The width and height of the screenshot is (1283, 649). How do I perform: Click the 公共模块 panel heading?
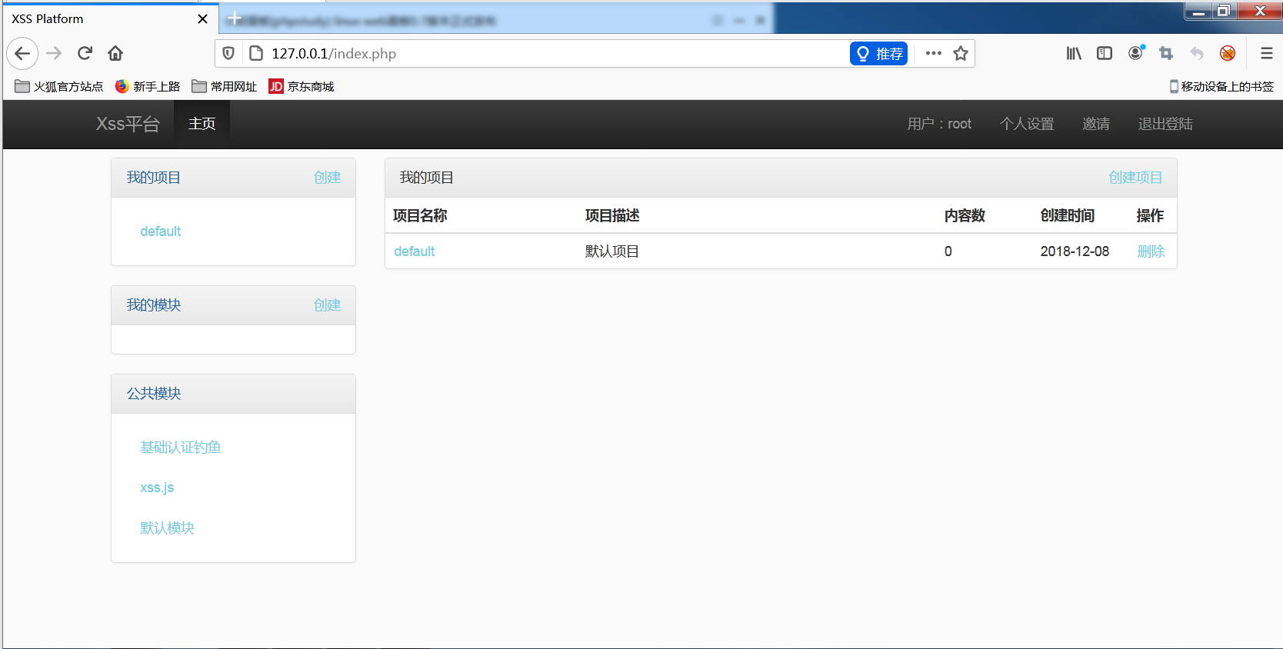point(154,394)
